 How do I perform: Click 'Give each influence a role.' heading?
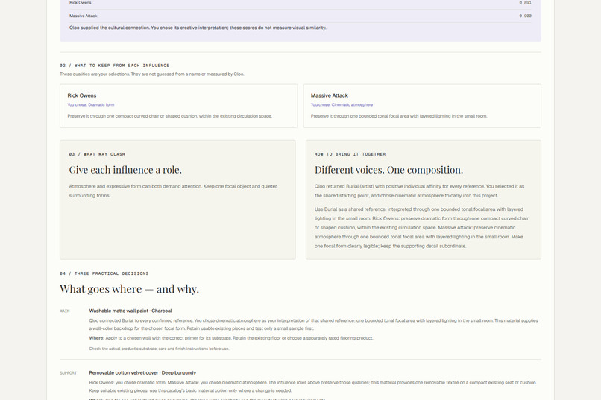pos(125,170)
